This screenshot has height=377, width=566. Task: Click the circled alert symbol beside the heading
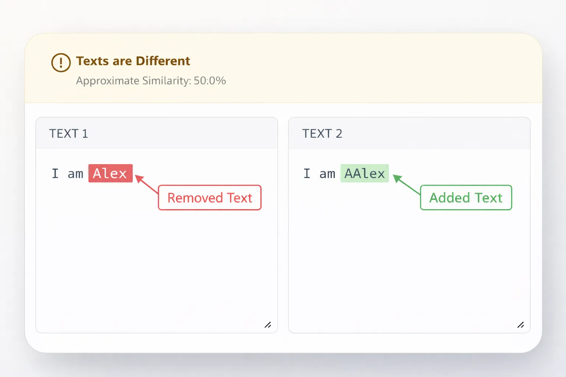click(60, 63)
